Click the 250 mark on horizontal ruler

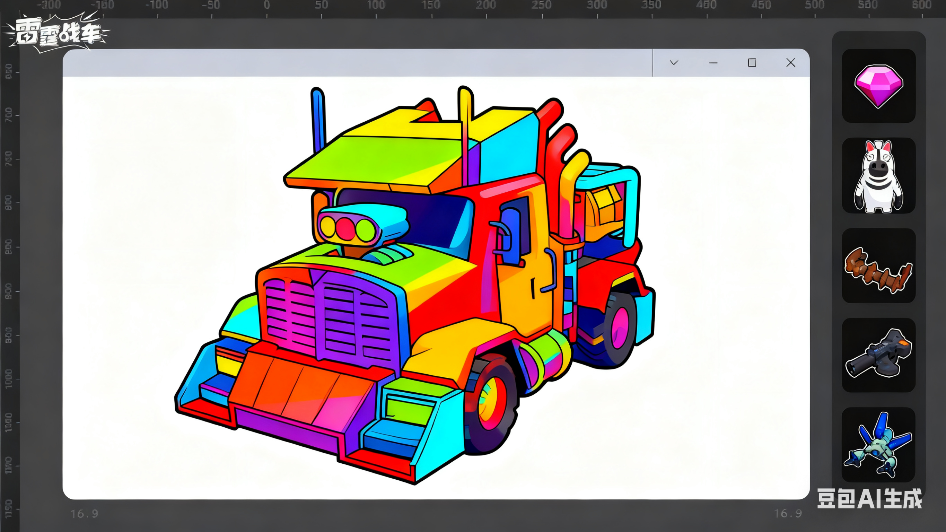(x=541, y=5)
